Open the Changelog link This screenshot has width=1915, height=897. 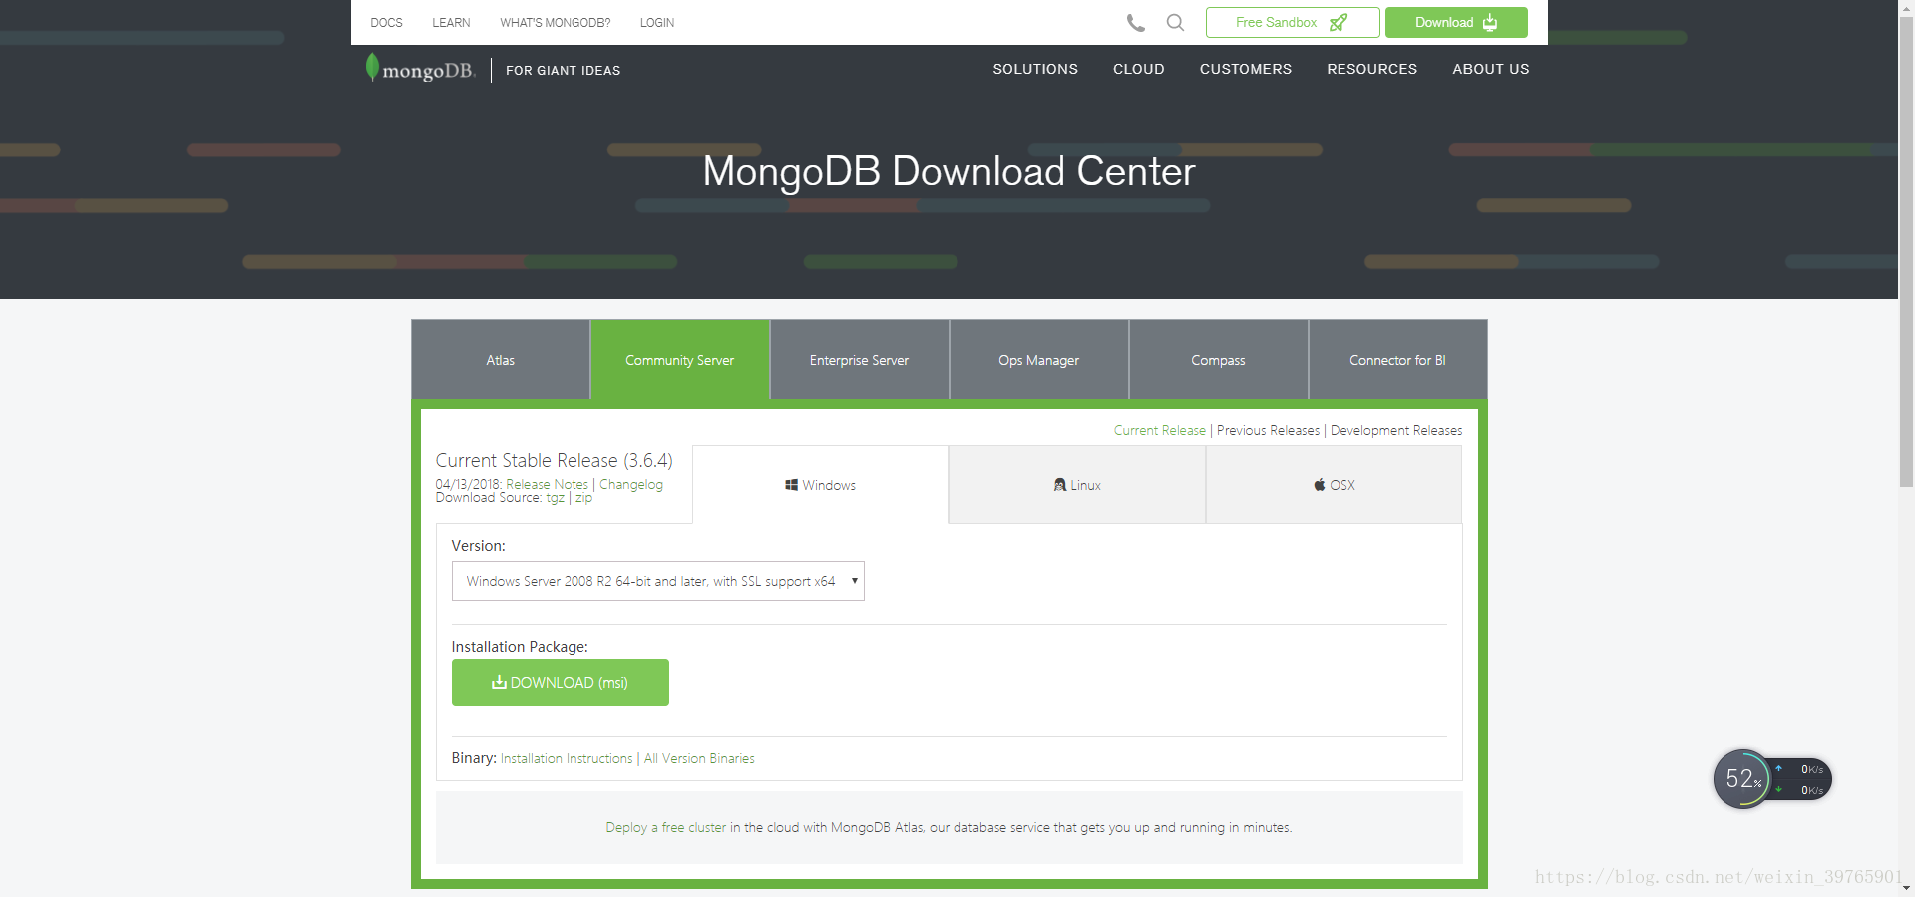(631, 484)
